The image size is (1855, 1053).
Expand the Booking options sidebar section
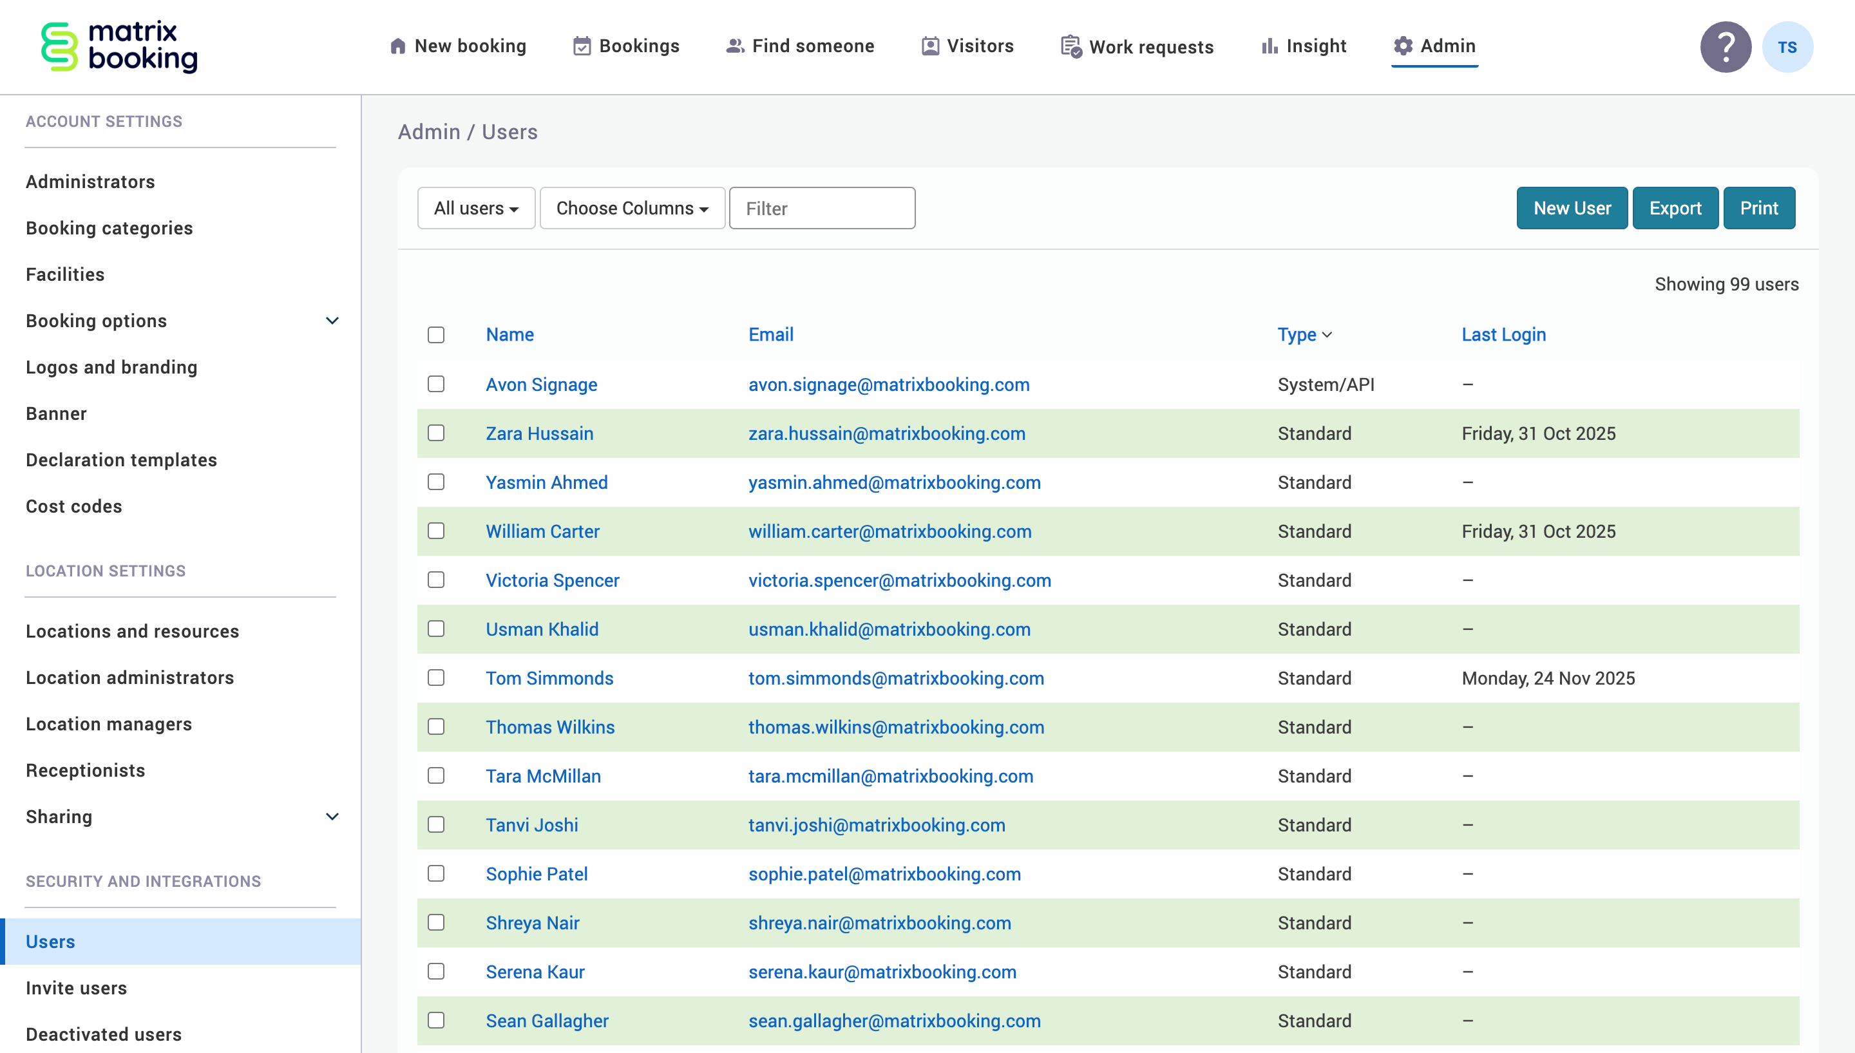click(332, 320)
